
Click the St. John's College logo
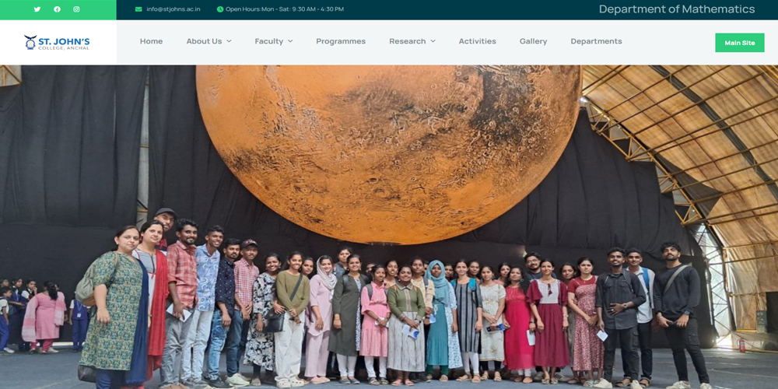57,43
